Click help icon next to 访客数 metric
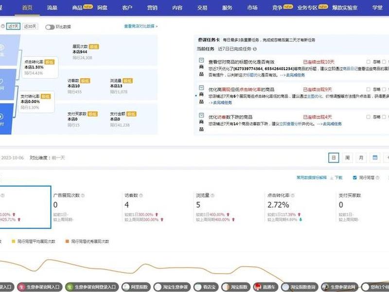Screen dimensions: 389x292 tap(141, 196)
